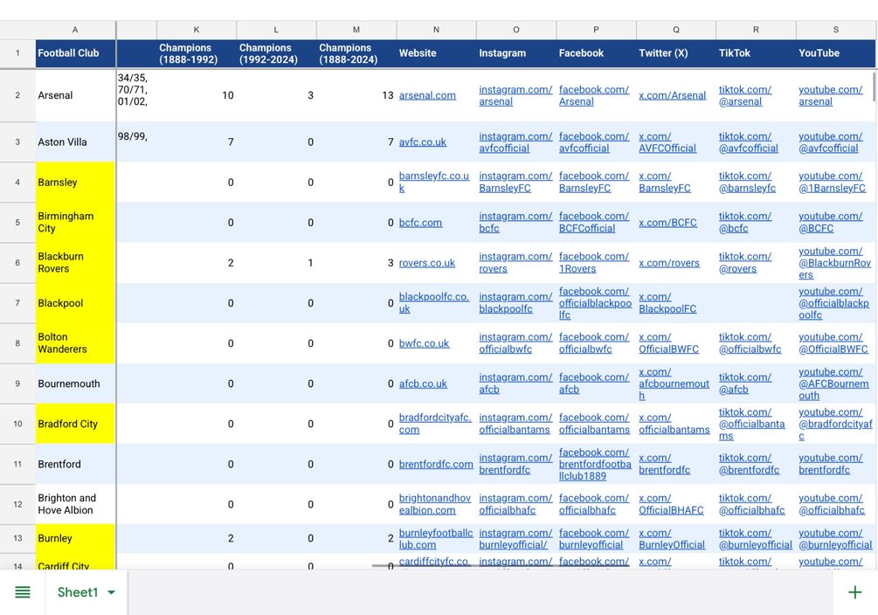The height and width of the screenshot is (615, 878).
Task: Select Arsenal's 13 total champions cell
Action: click(x=356, y=95)
